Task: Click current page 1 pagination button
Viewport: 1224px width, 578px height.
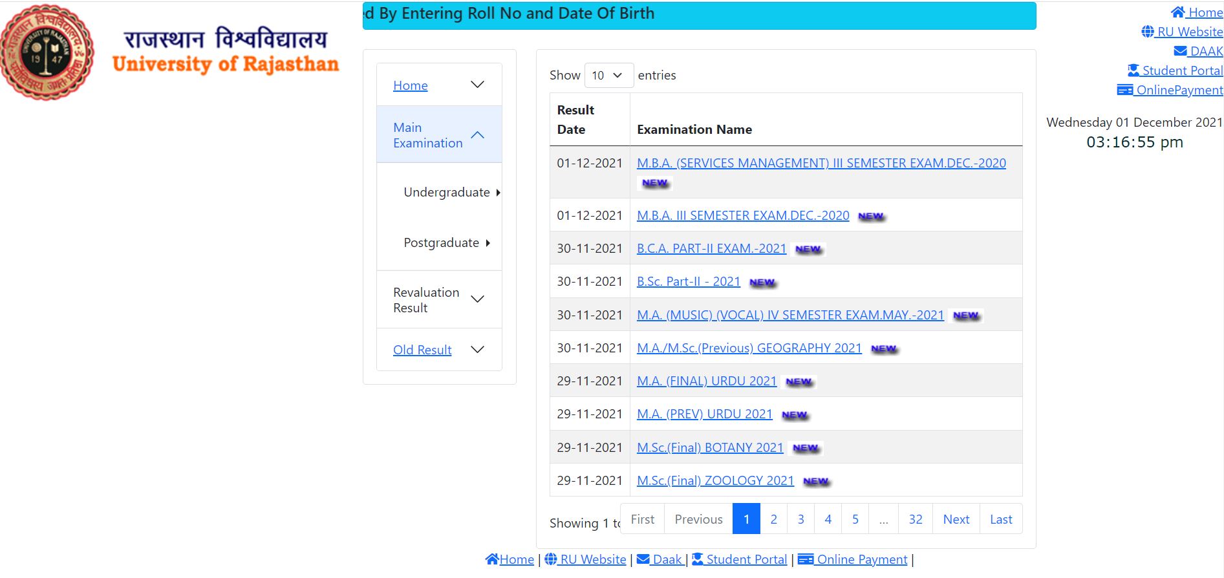Action: click(x=746, y=519)
